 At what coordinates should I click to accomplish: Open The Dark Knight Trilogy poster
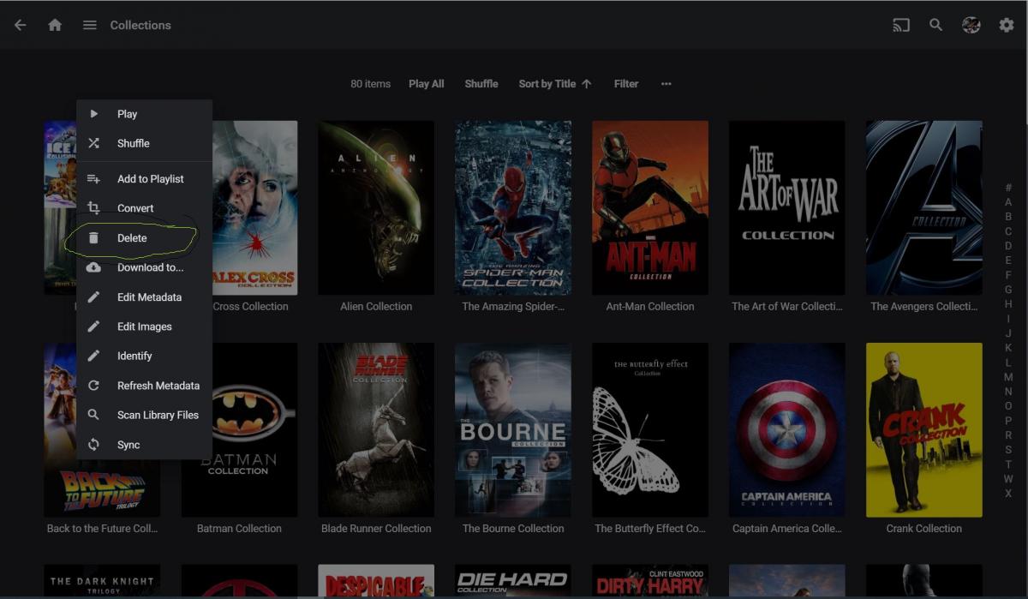coord(102,580)
